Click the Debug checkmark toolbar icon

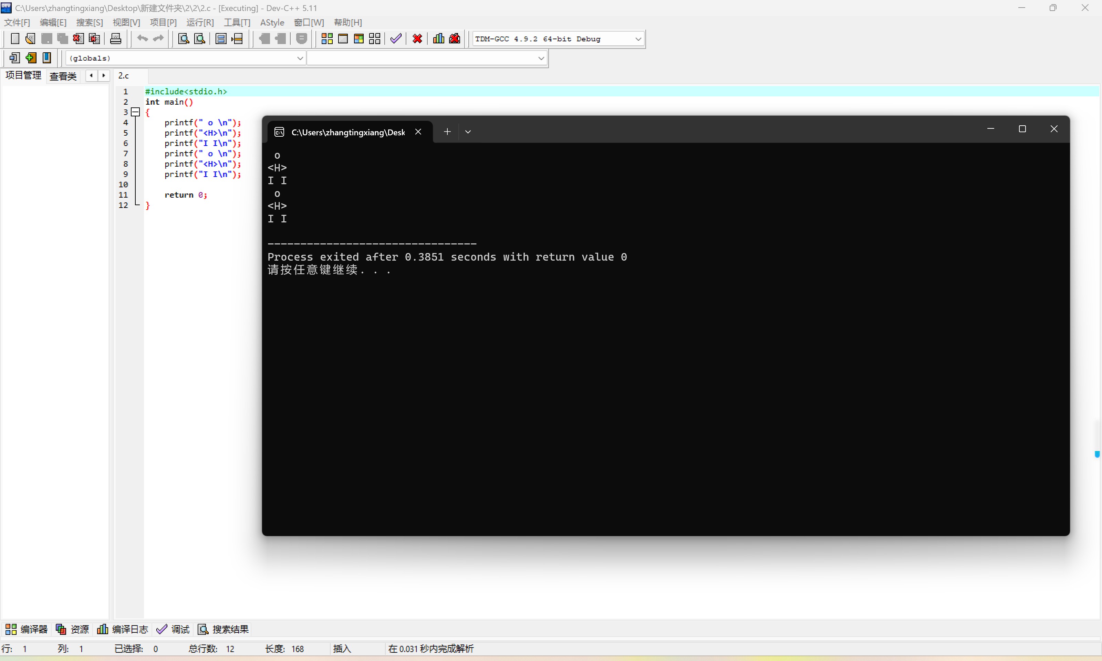coord(396,39)
